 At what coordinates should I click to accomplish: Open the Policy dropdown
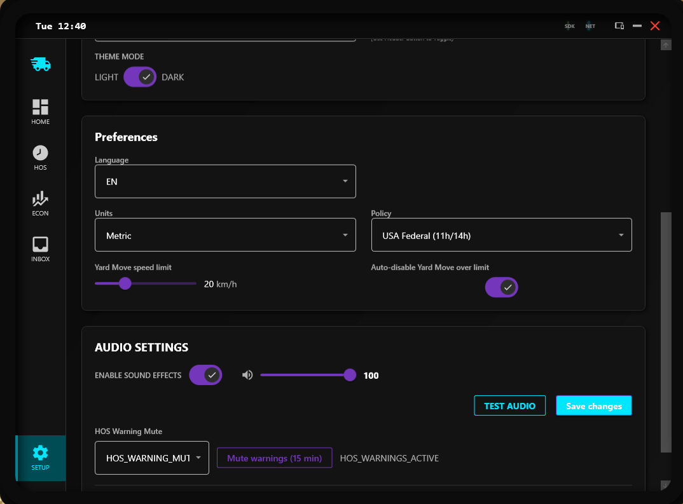(x=501, y=235)
